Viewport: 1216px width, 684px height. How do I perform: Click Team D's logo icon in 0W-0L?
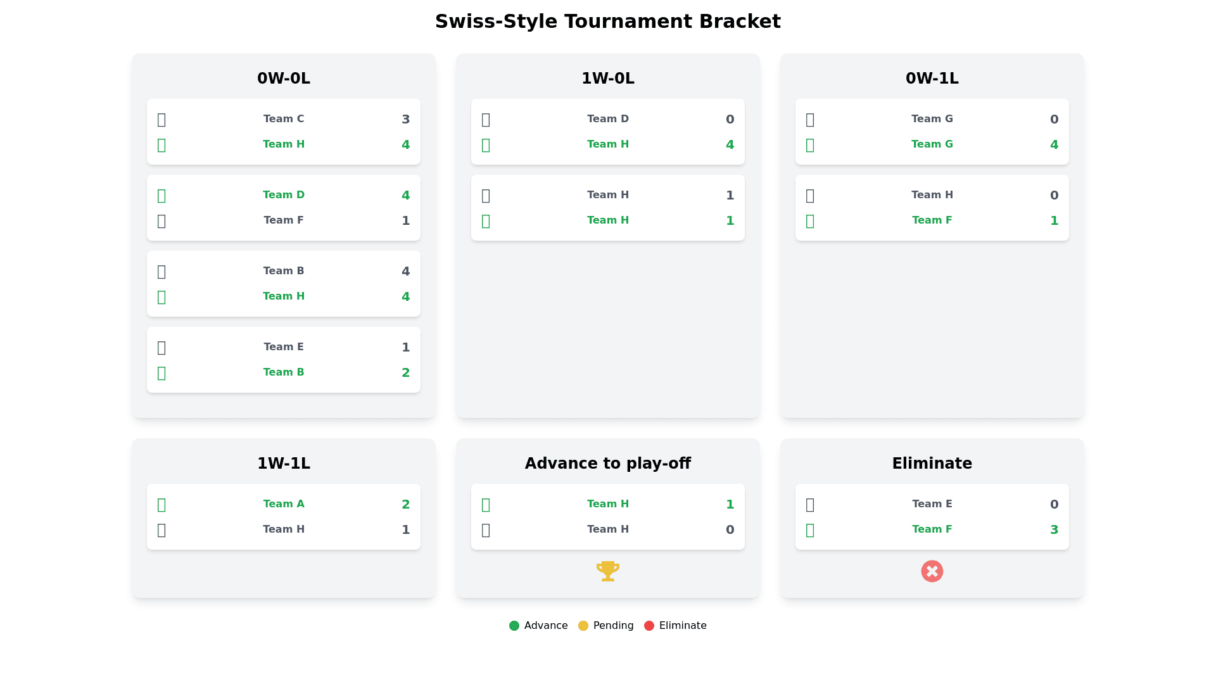click(161, 195)
